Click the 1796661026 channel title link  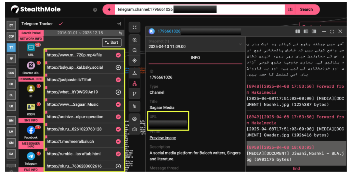tap(169, 31)
